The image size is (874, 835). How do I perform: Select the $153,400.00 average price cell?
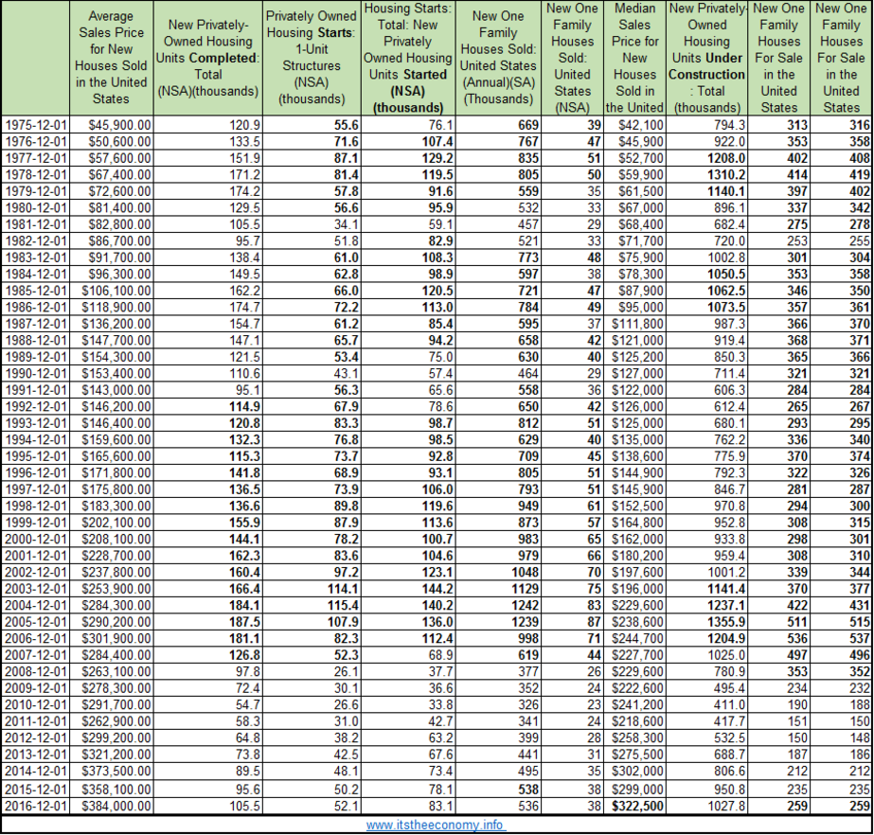click(112, 373)
